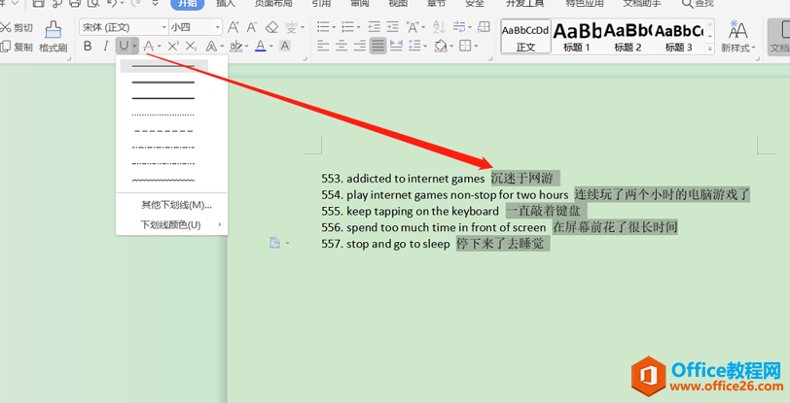Toggle justified alignment

[x=377, y=47]
